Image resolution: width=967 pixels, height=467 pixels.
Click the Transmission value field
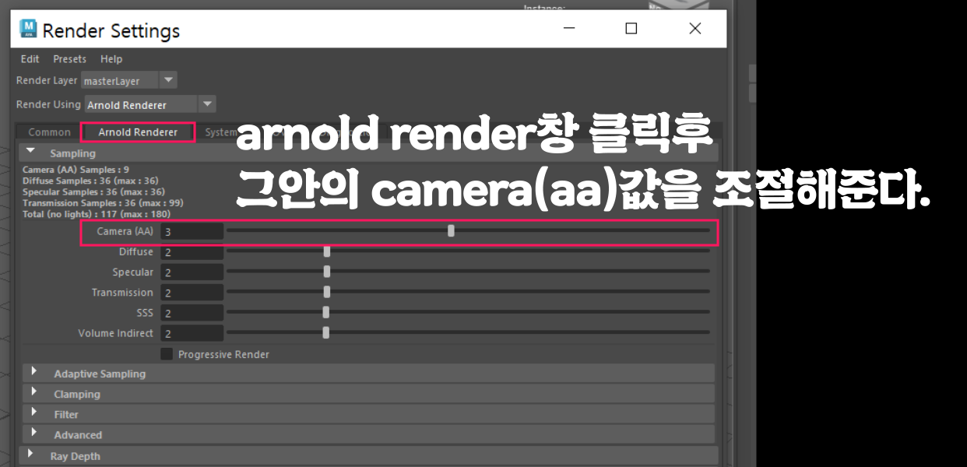[x=192, y=292]
